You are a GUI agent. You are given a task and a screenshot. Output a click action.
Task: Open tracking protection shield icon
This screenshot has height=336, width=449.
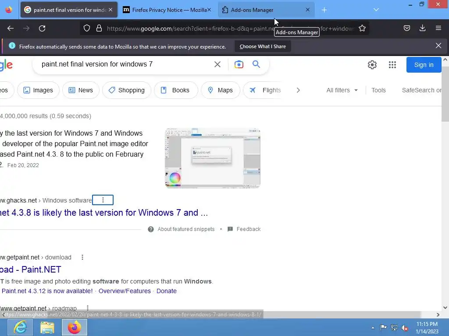tap(87, 28)
